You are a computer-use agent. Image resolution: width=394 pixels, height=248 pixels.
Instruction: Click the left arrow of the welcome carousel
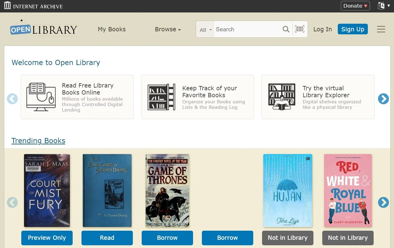(12, 99)
